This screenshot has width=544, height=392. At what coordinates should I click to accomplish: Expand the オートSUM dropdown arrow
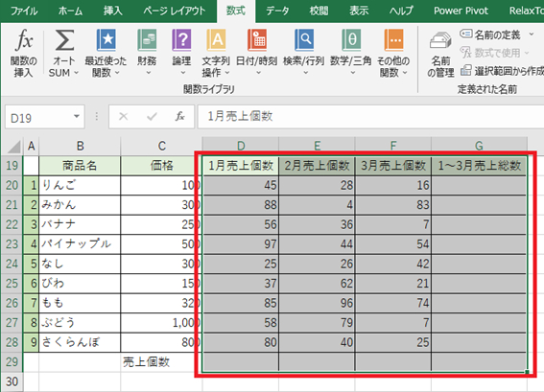(x=77, y=73)
